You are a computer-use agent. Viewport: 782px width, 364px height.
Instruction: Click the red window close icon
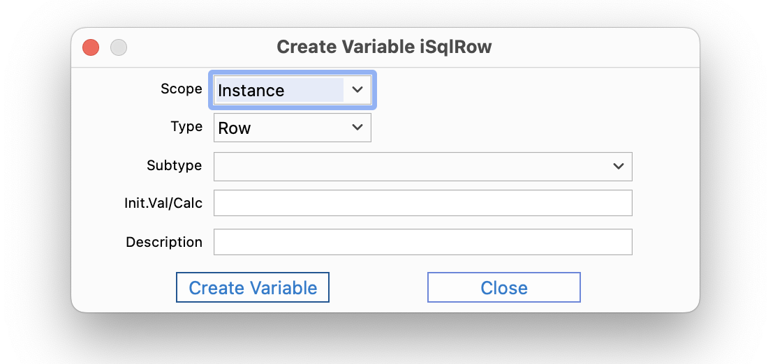click(x=91, y=48)
